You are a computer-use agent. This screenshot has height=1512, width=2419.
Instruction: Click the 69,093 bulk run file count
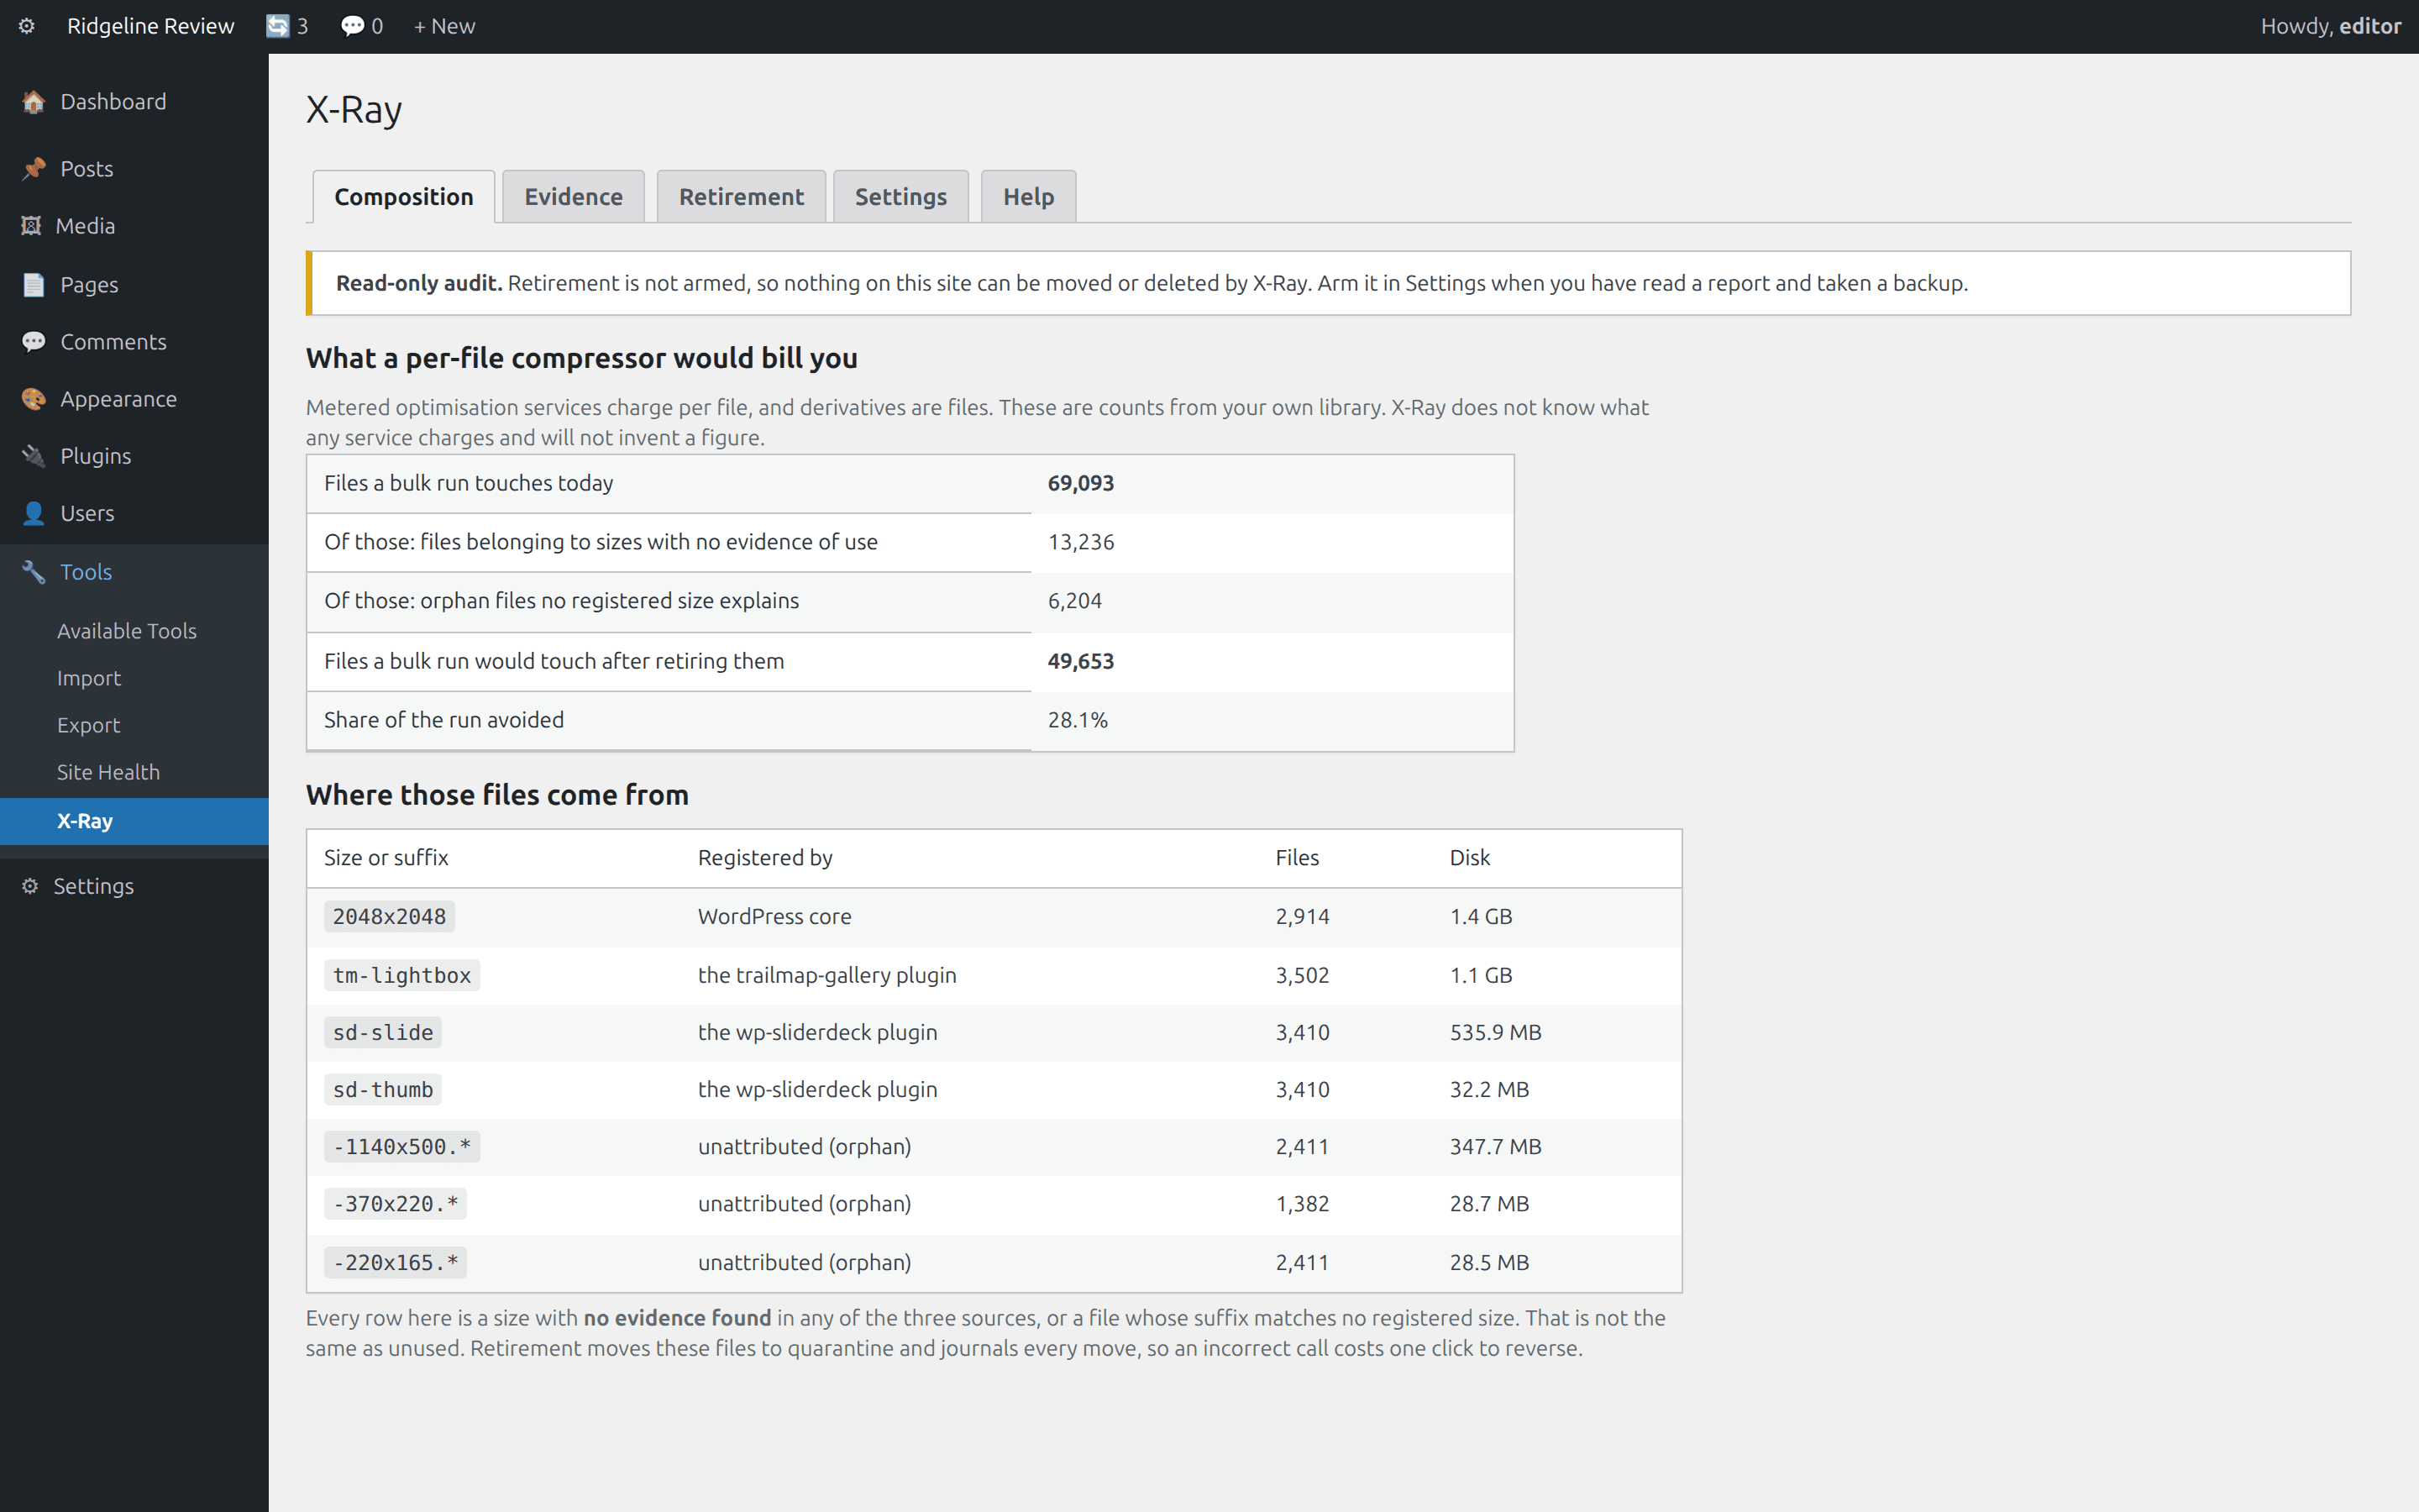click(x=1080, y=483)
